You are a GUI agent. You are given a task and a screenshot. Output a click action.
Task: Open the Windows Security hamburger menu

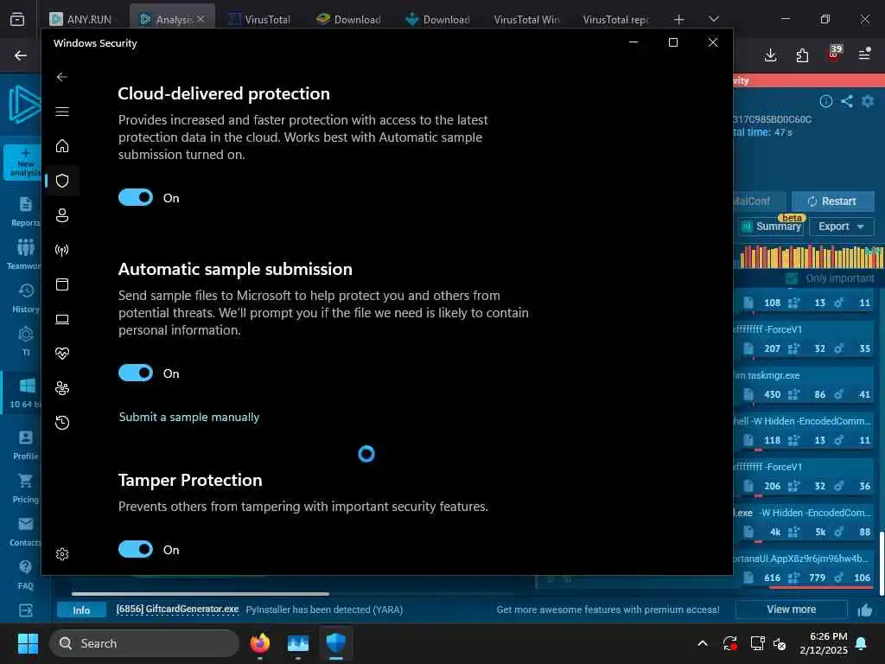point(62,112)
